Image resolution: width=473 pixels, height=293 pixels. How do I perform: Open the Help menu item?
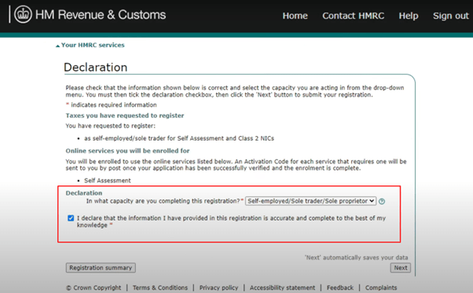(x=409, y=16)
